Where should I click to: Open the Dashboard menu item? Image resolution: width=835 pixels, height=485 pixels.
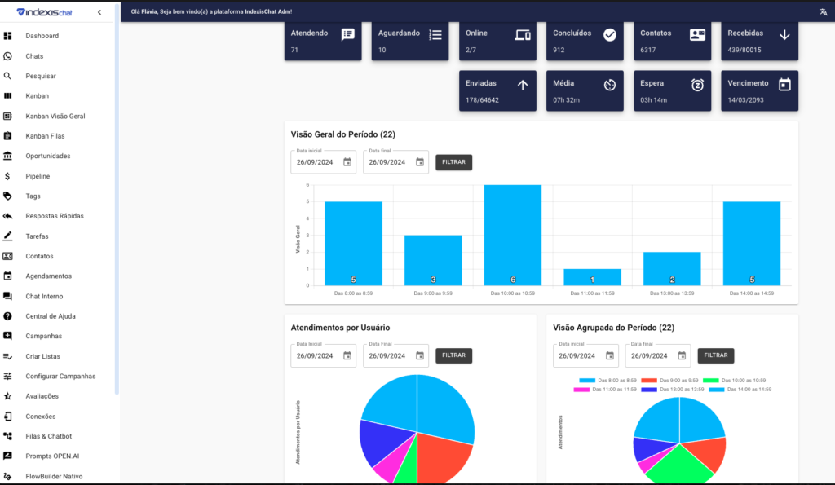[x=42, y=36]
